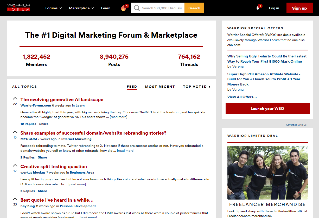This screenshot has height=218, width=319.
Task: Expand the TOP VOTED filter dropdown
Action: 197,87
